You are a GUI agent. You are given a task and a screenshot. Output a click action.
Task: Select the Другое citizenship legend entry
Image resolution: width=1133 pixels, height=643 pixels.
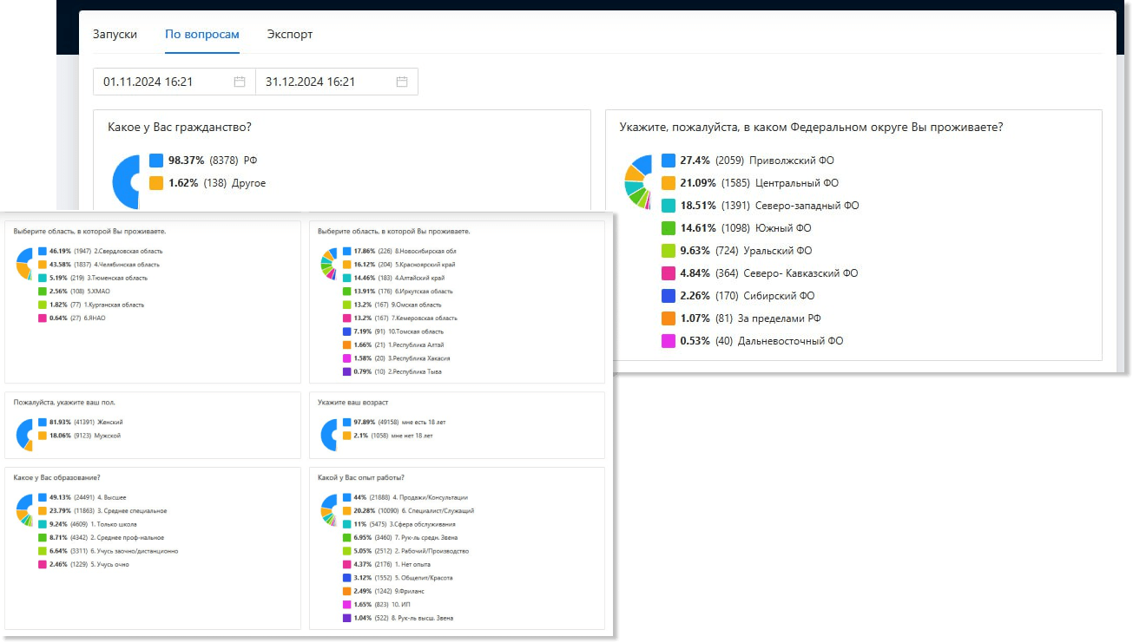(x=207, y=183)
